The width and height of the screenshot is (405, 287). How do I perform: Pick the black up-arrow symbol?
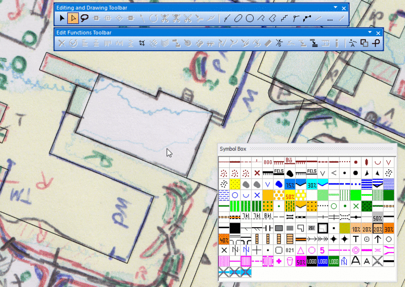pyautogui.click(x=378, y=239)
